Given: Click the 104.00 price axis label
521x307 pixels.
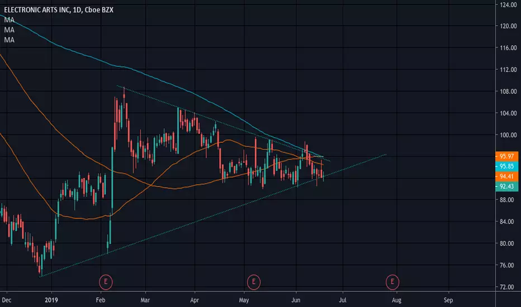Looking at the screenshot, I should (508, 113).
